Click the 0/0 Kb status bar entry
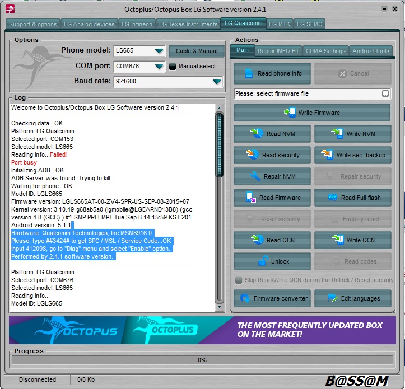The height and width of the screenshot is (389, 405). tap(86, 379)
